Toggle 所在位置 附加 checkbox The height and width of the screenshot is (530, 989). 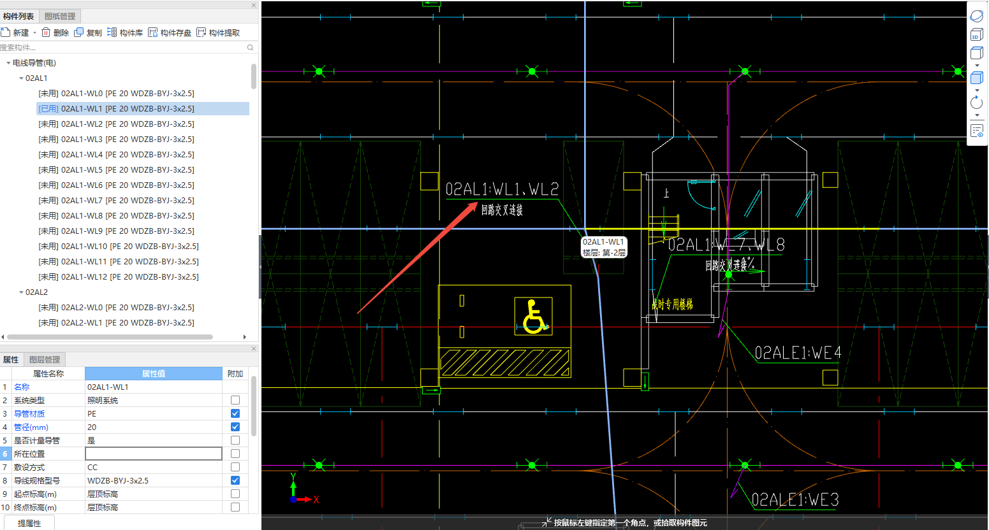(x=235, y=454)
